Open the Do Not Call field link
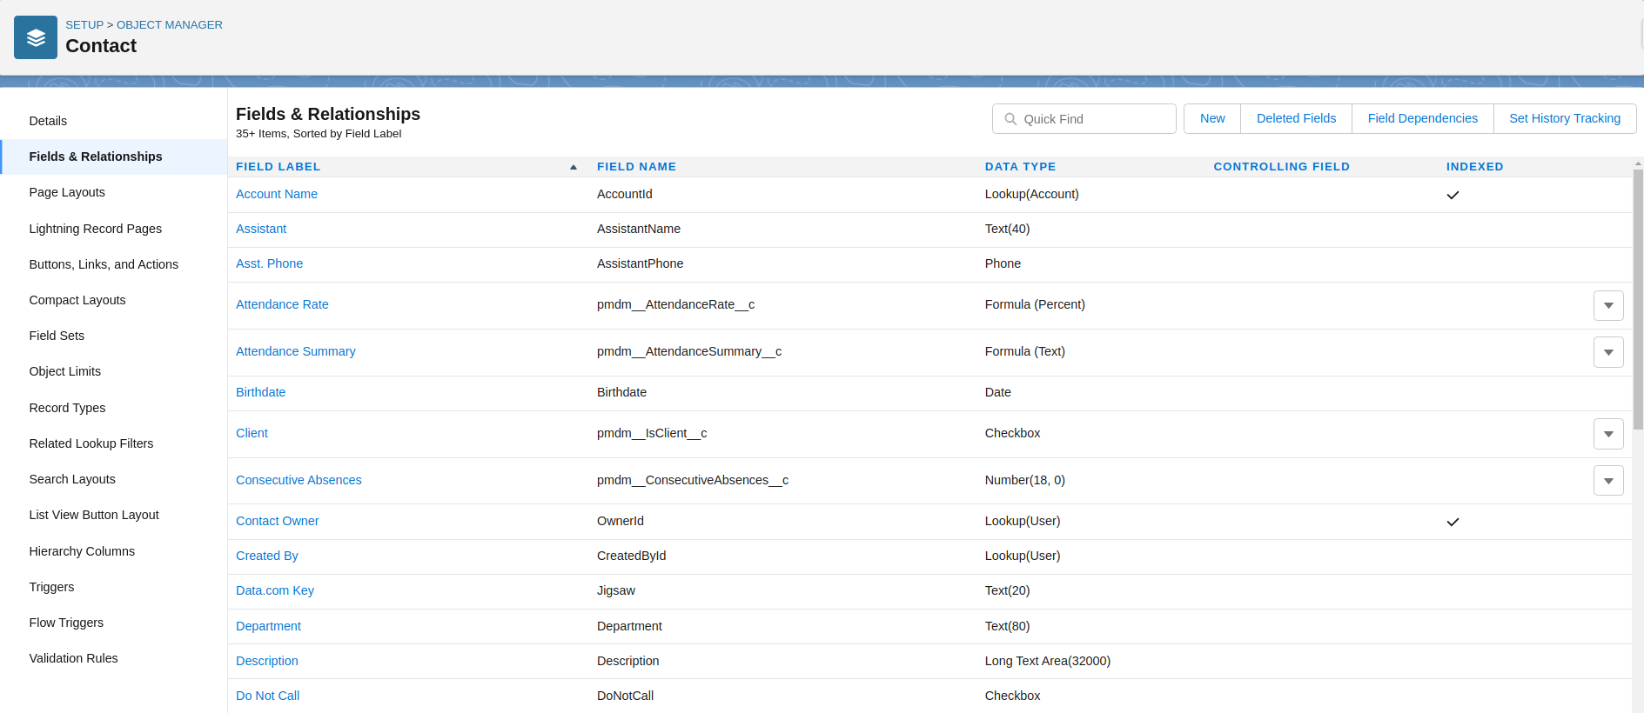The image size is (1644, 713). click(x=268, y=696)
